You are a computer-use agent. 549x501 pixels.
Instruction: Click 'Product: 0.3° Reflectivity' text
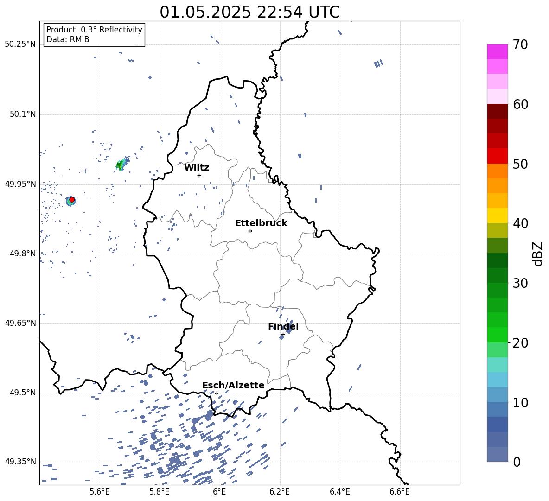[x=94, y=30]
